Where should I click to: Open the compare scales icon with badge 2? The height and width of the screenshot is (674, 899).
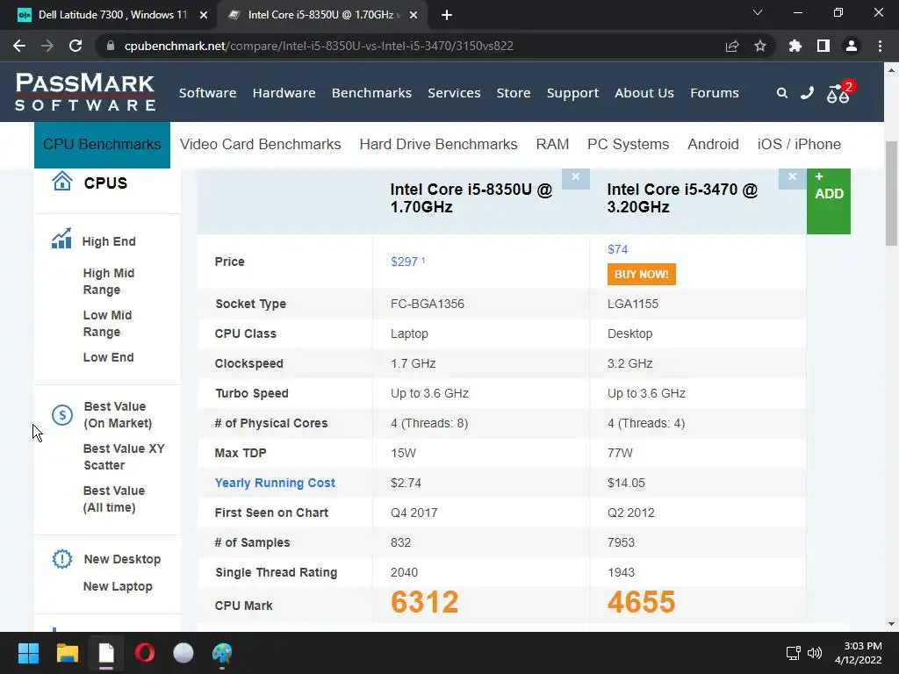coord(839,91)
